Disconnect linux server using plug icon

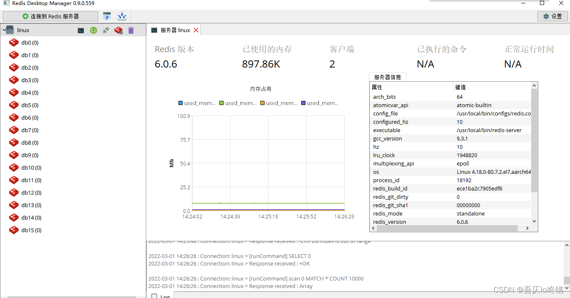coord(106,30)
